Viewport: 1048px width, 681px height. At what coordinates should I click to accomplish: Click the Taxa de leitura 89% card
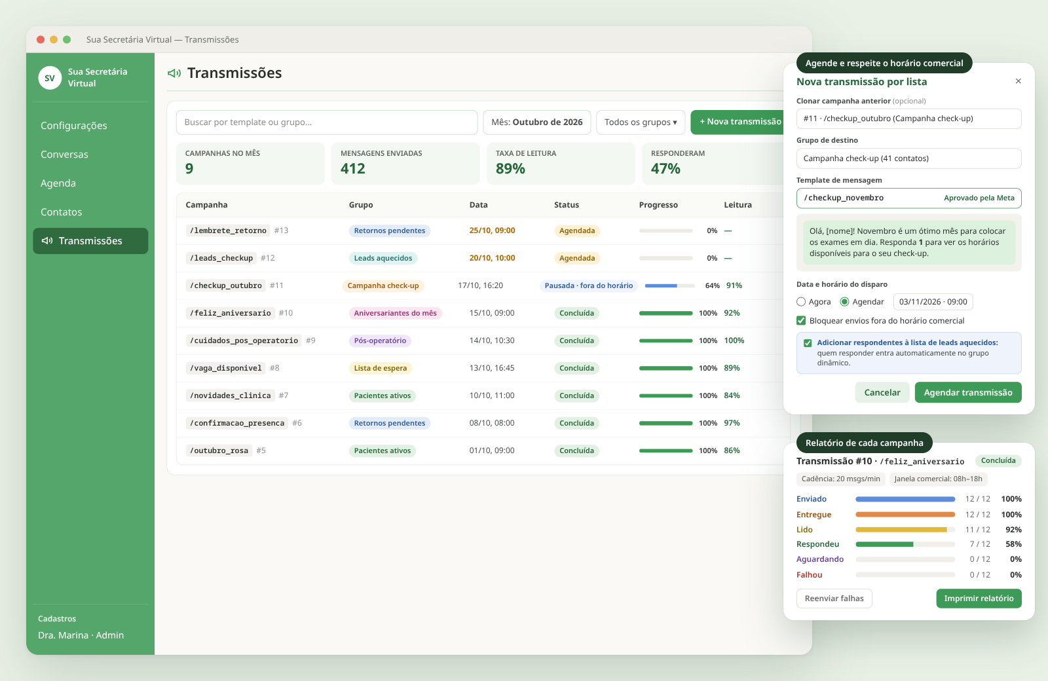(x=561, y=164)
